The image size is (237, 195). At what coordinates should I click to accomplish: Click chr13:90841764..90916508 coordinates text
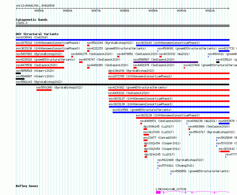[x=35, y=6]
